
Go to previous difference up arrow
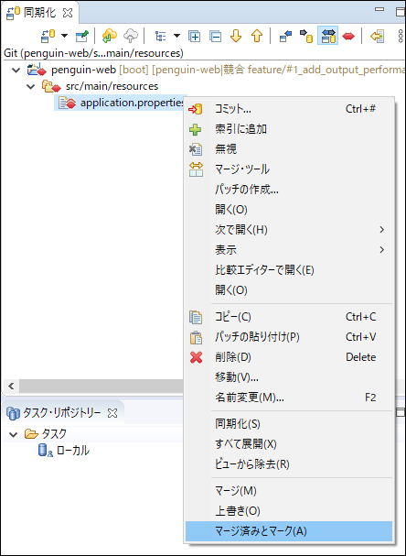pyautogui.click(x=257, y=36)
